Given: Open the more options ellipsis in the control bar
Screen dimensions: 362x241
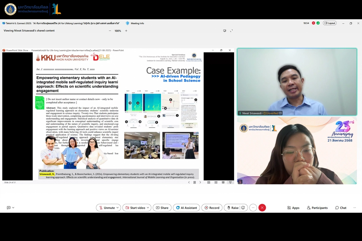Looking at the screenshot, I should click(x=253, y=208).
